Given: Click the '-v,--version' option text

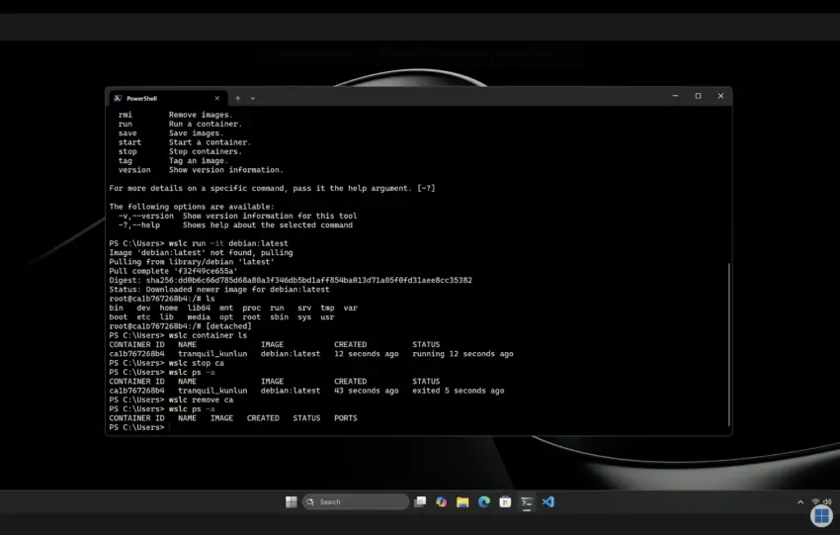Looking at the screenshot, I should 145,216.
